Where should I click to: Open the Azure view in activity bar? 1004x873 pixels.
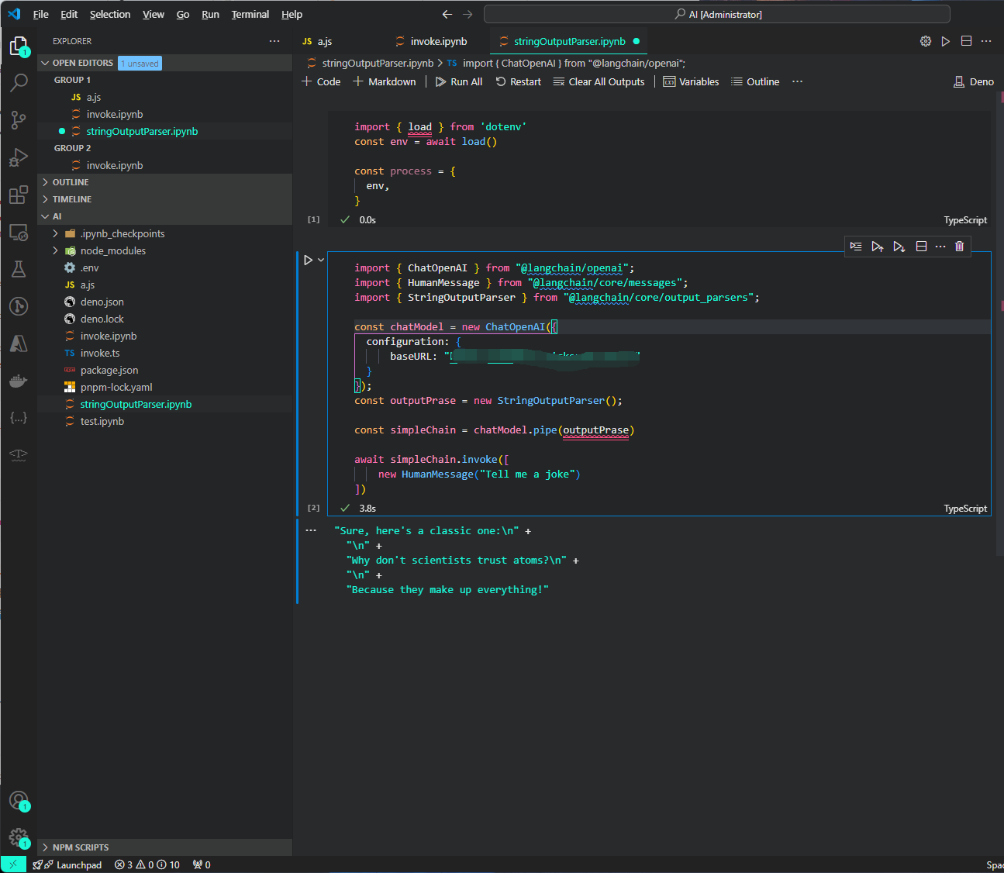[x=19, y=343]
